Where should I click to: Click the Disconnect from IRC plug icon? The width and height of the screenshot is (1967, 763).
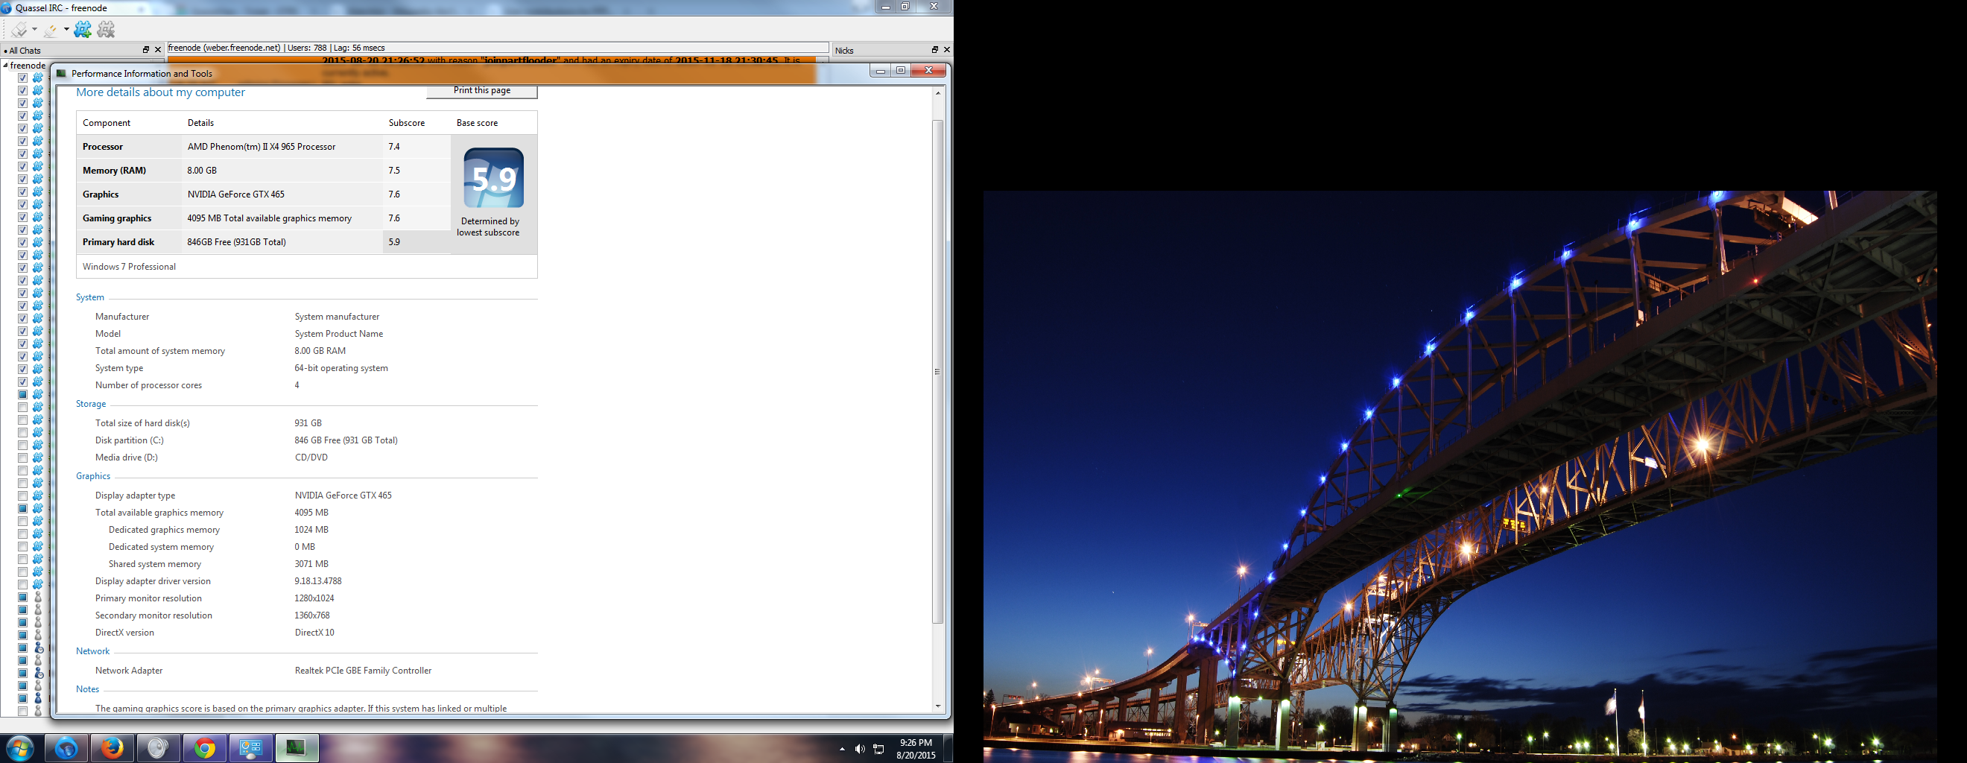[51, 30]
